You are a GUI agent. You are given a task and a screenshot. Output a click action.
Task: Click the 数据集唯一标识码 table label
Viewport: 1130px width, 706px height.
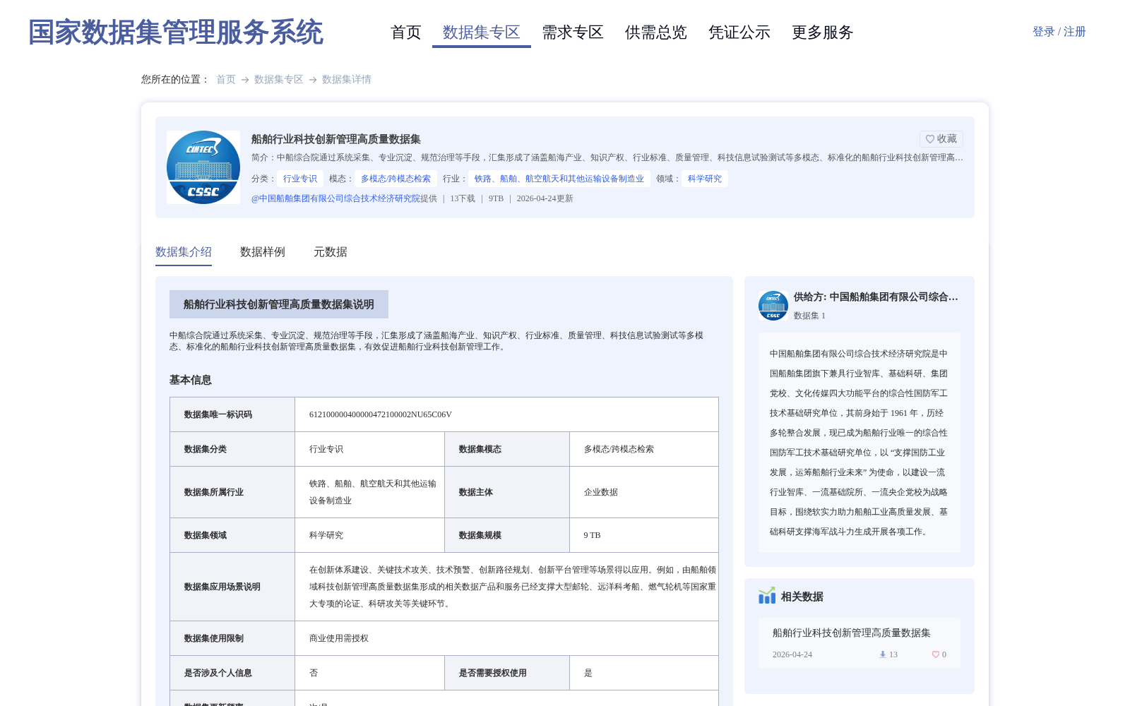coord(218,414)
